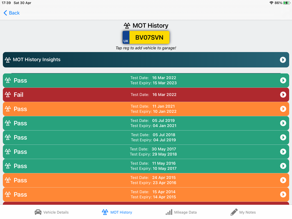Tap the Back button

pos(12,13)
